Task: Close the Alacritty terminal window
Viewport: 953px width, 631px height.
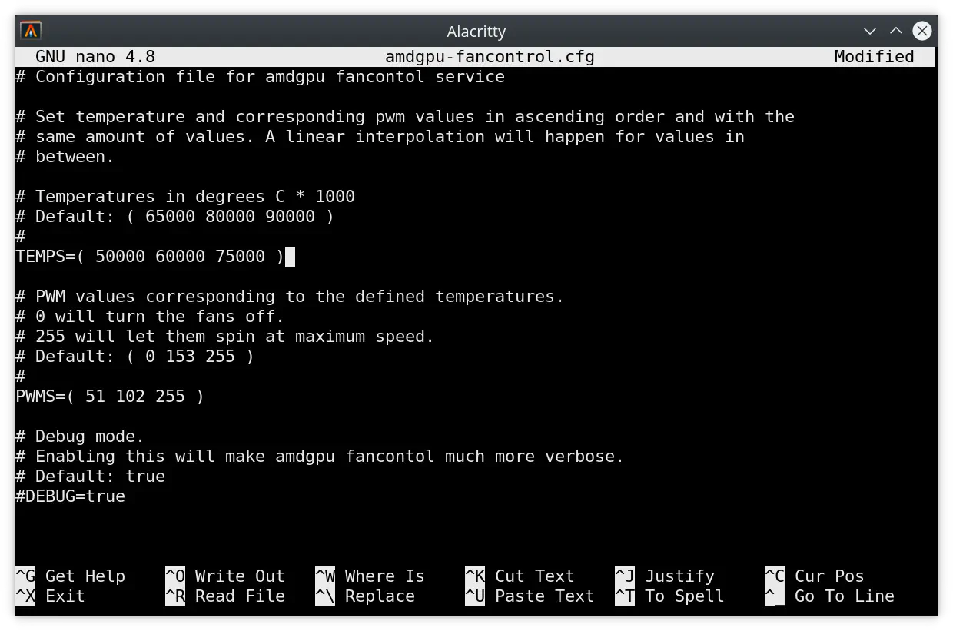Action: [921, 32]
